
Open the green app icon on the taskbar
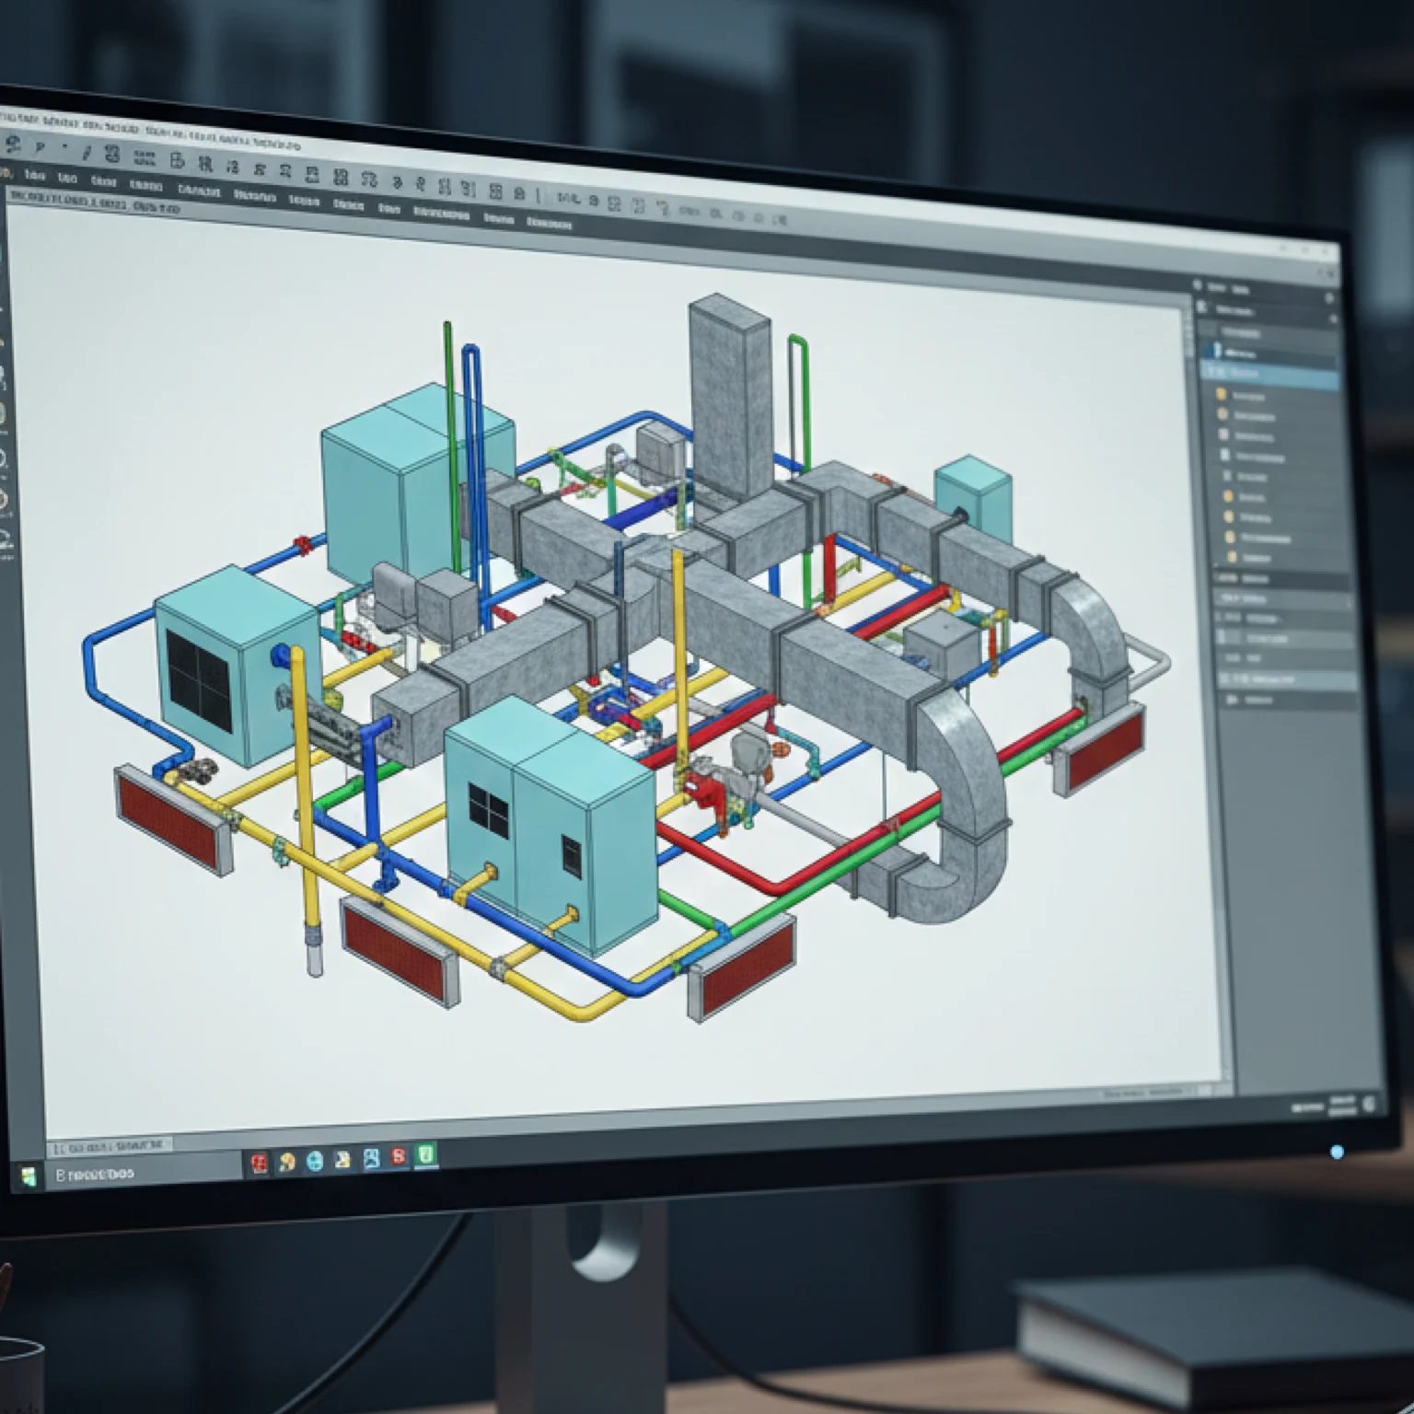(425, 1154)
